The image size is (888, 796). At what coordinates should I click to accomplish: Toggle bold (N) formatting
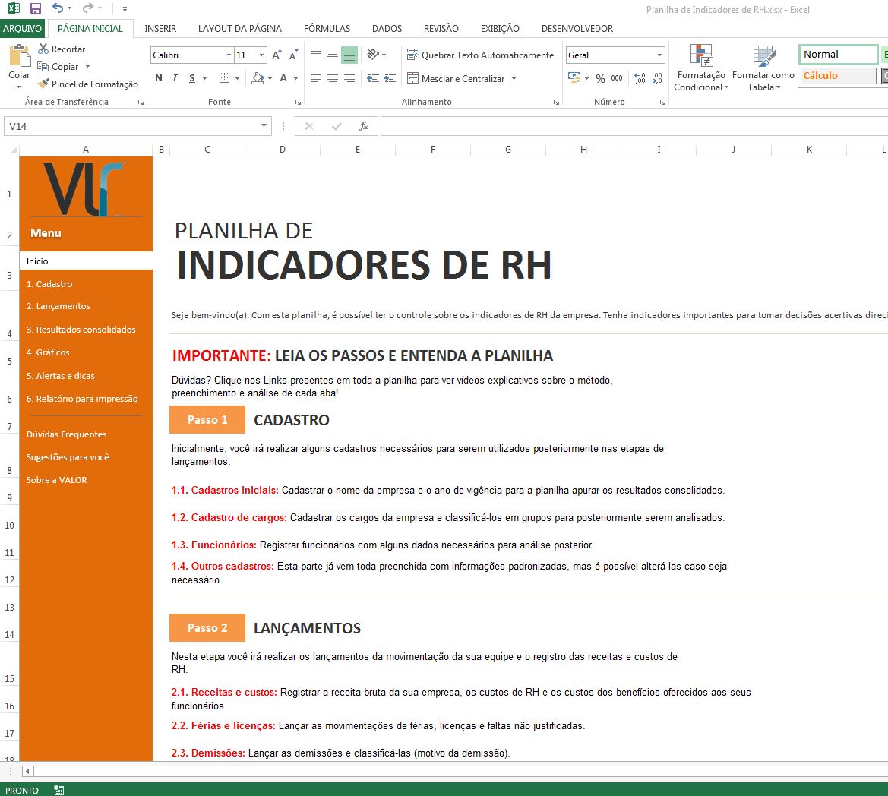tap(159, 78)
